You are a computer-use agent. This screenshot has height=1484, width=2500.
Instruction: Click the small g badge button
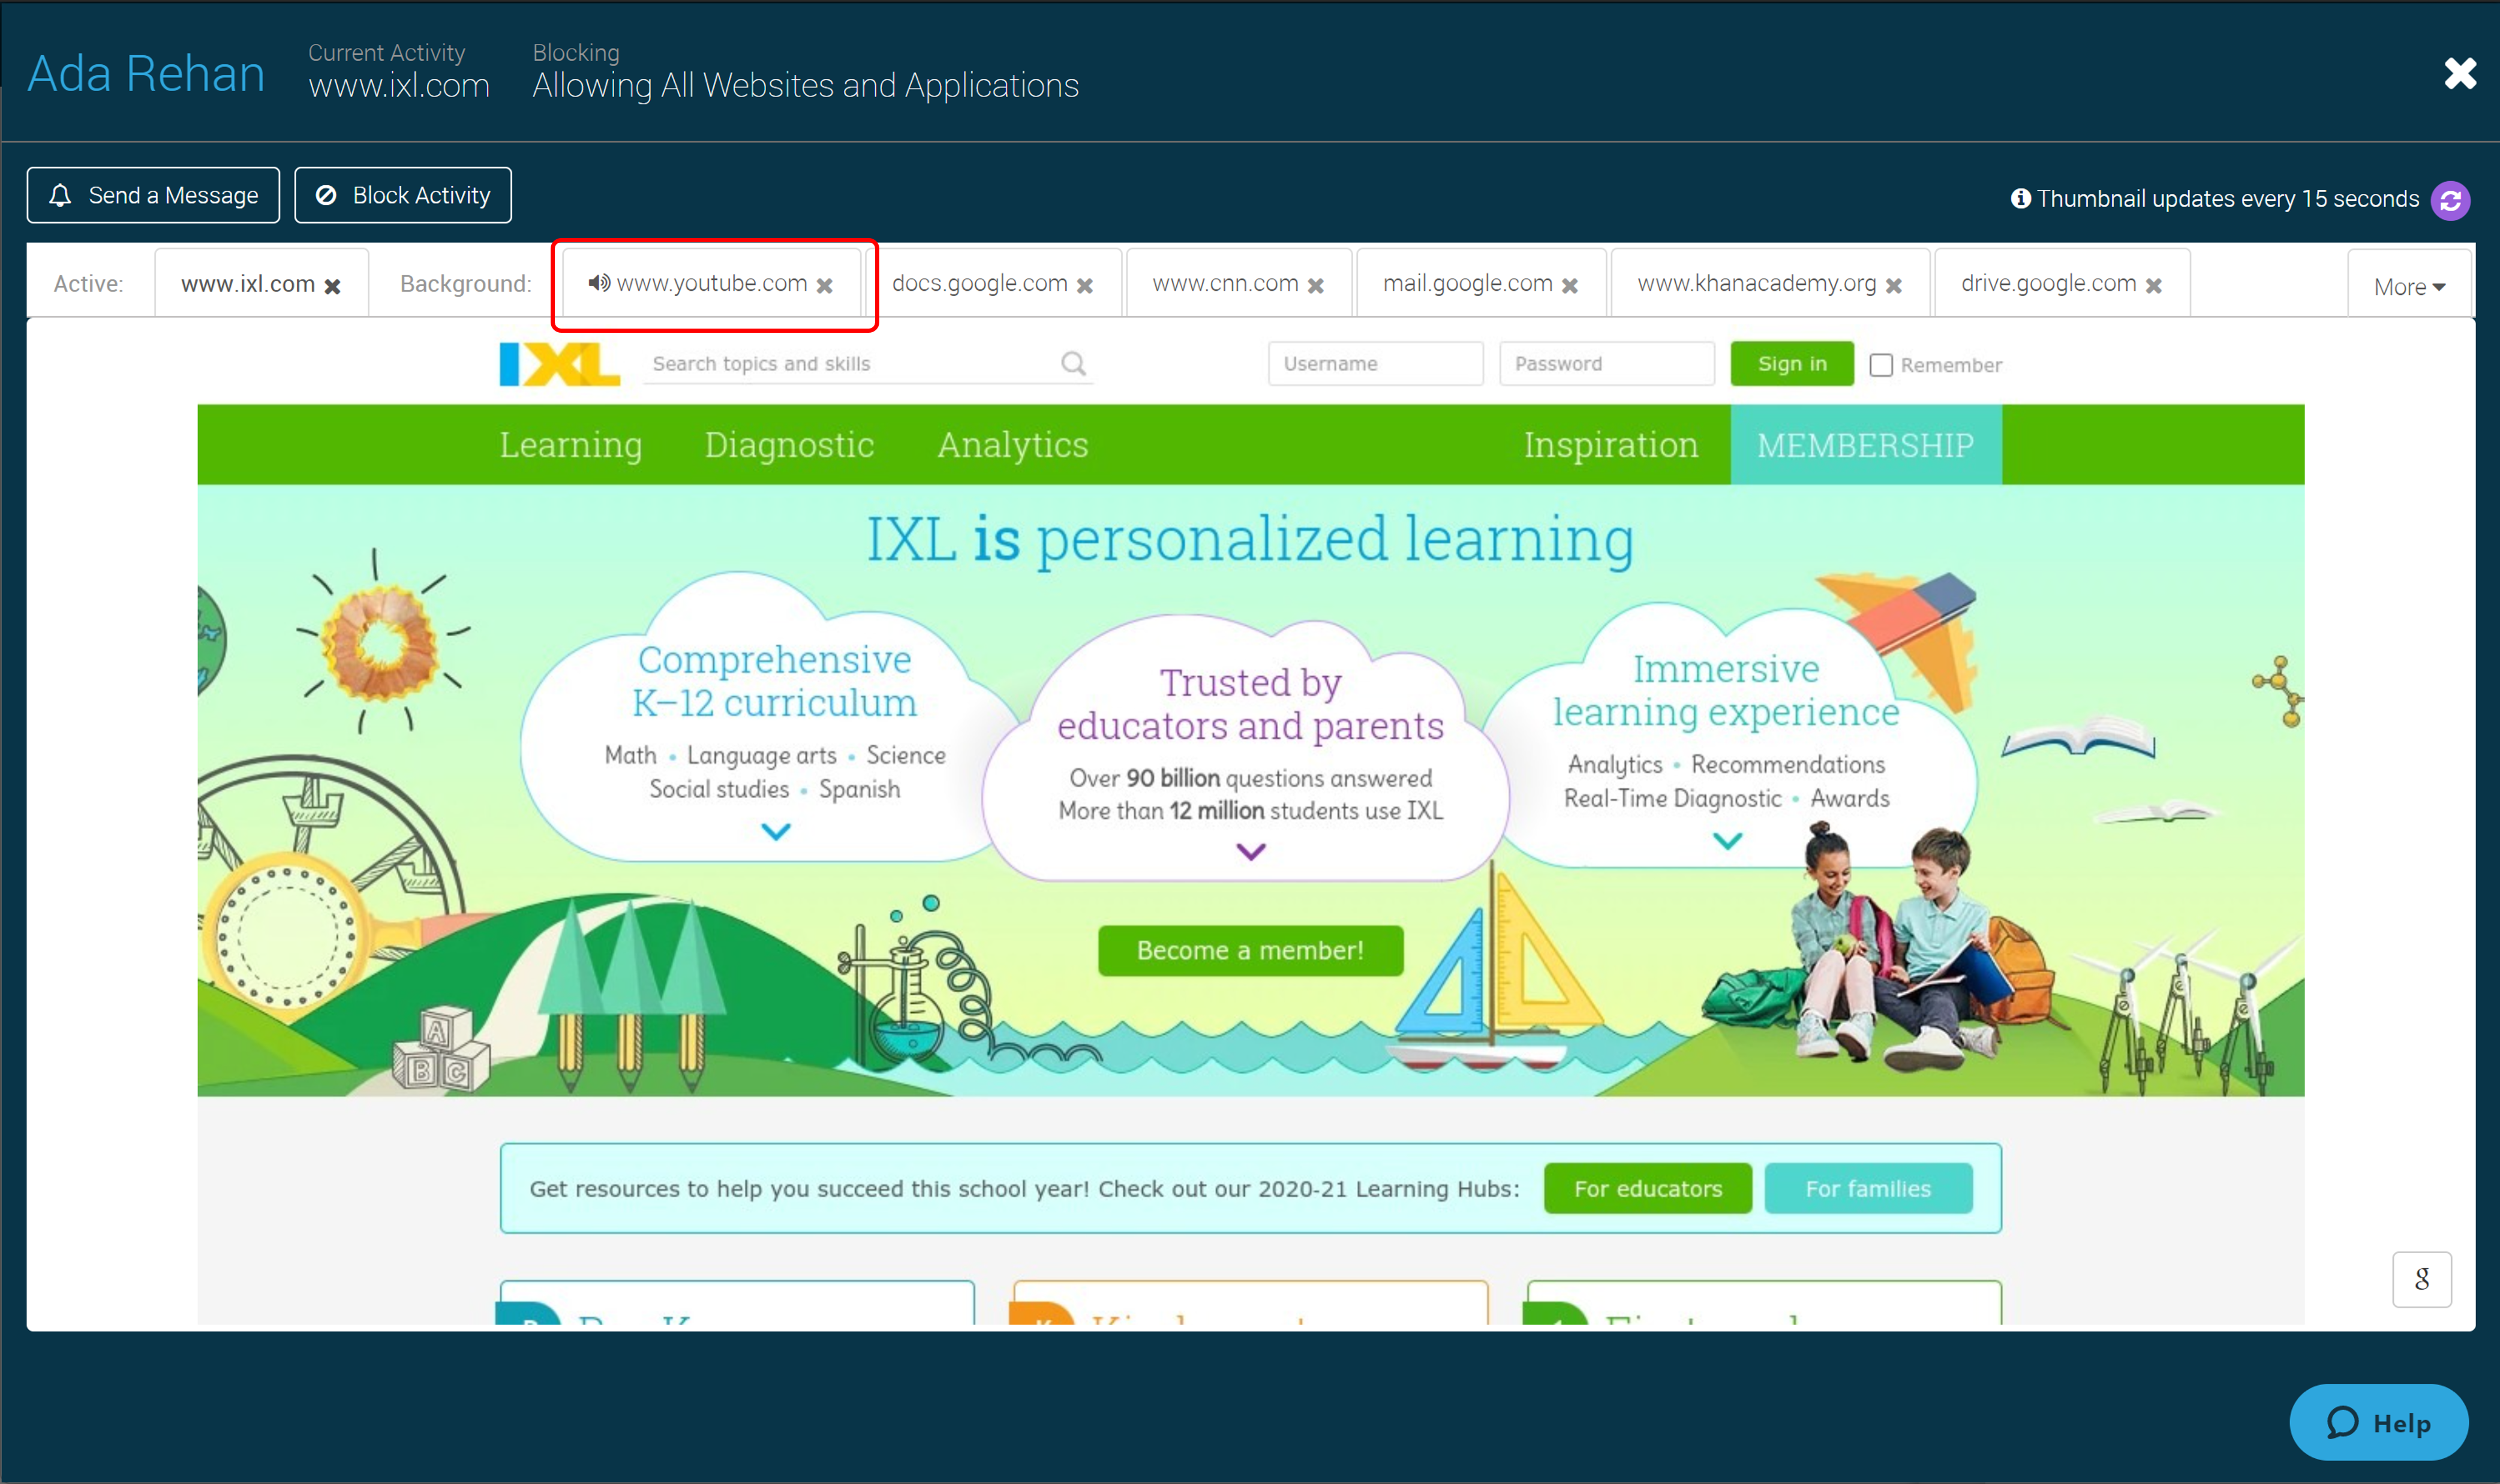[x=2421, y=1279]
